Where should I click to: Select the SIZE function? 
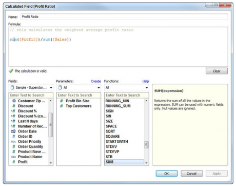tap(109, 121)
